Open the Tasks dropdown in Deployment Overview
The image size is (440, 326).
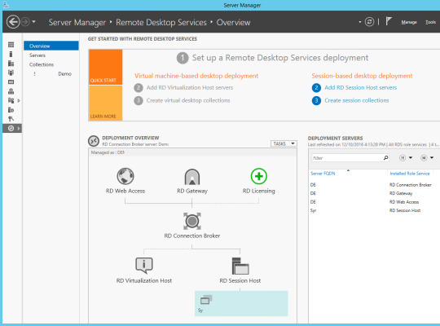(284, 143)
